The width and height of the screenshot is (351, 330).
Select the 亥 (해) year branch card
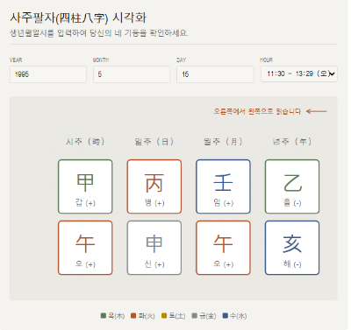[x=292, y=248]
